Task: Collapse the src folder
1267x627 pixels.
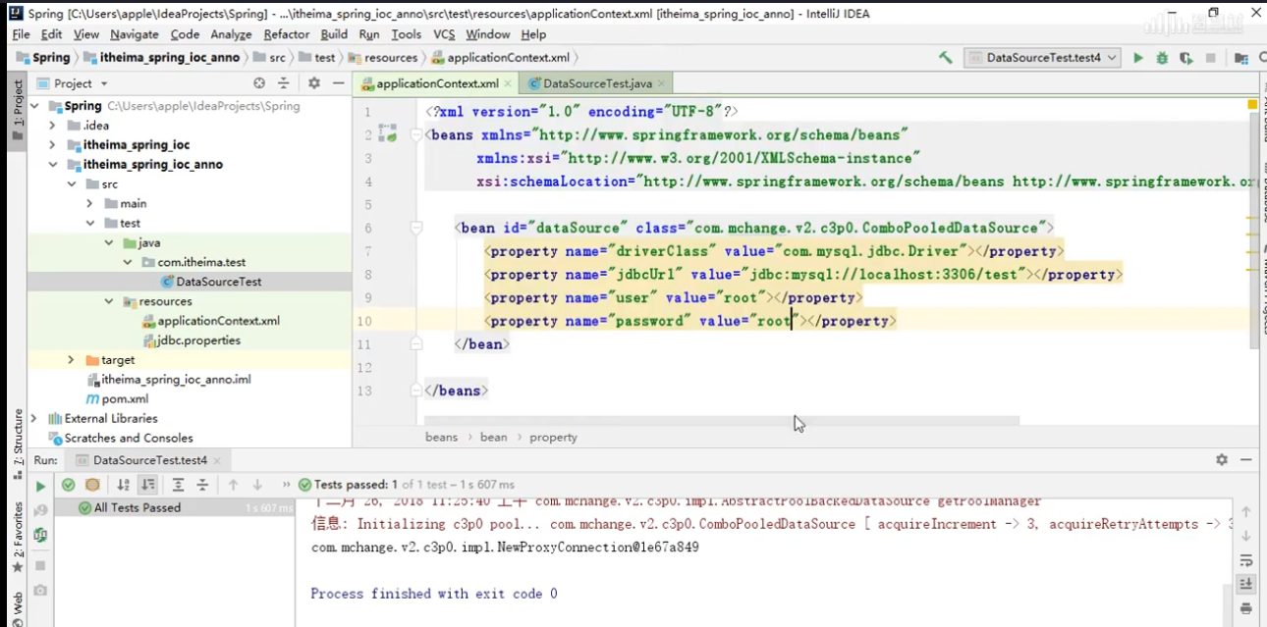Action: (72, 184)
